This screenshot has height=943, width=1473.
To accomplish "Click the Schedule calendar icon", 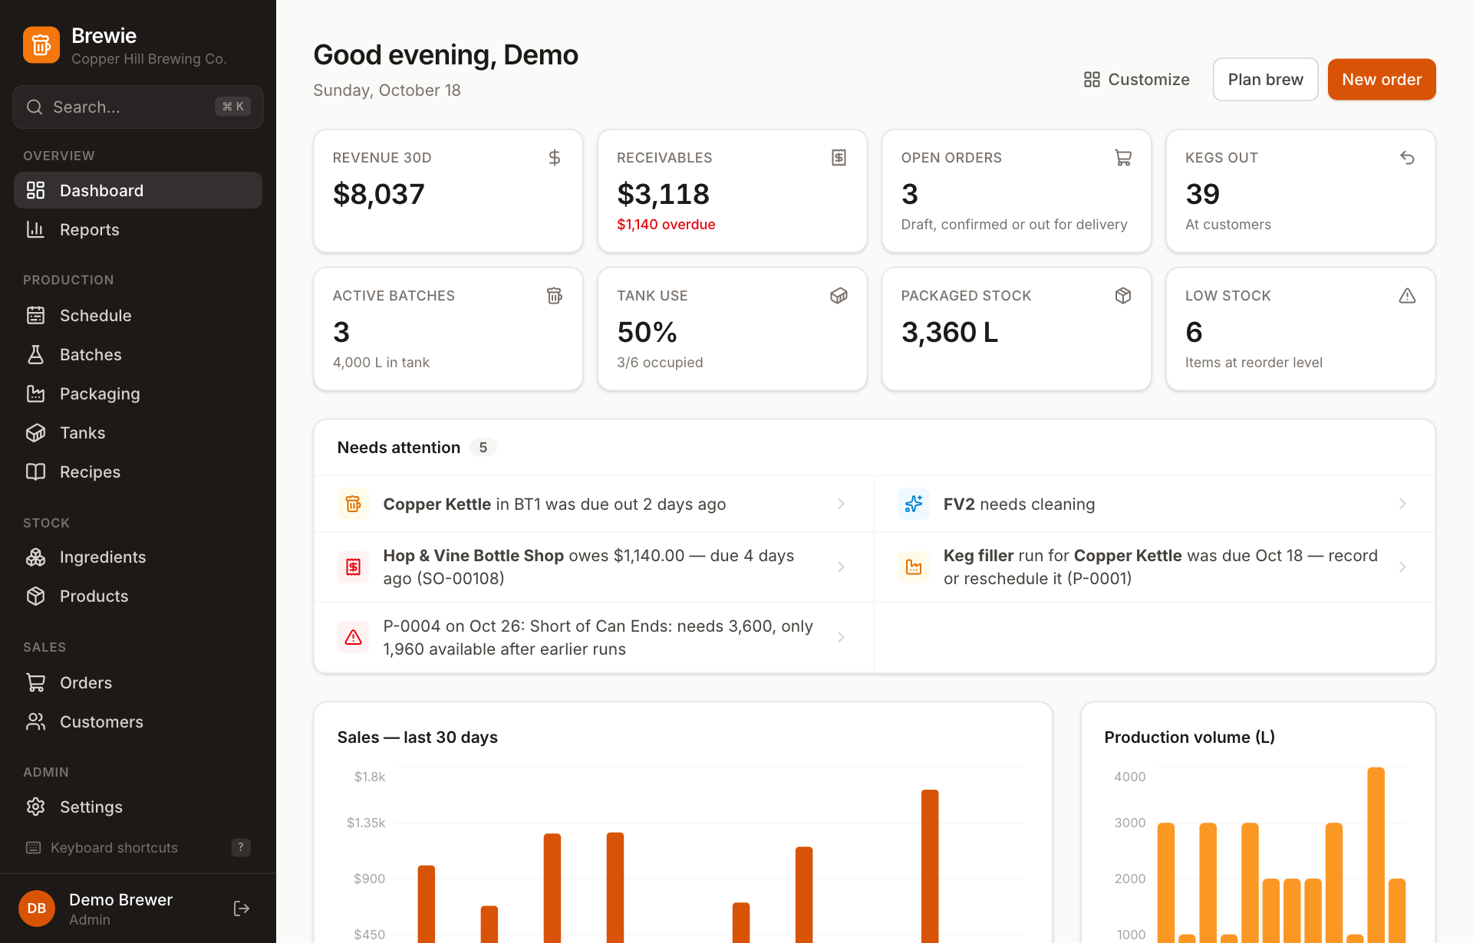I will pyautogui.click(x=36, y=315).
